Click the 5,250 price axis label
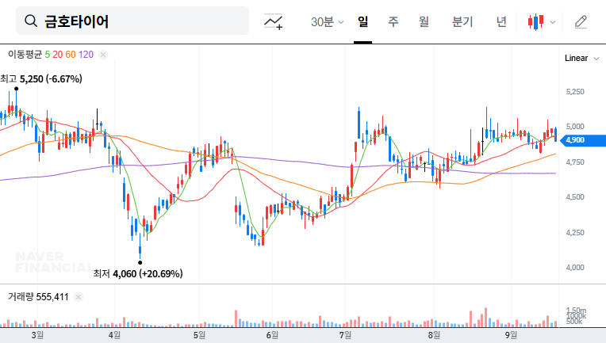The width and height of the screenshot is (606, 343). (x=575, y=92)
